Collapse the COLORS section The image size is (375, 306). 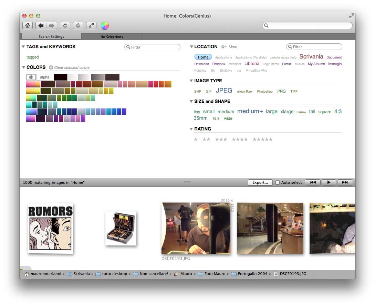23,67
